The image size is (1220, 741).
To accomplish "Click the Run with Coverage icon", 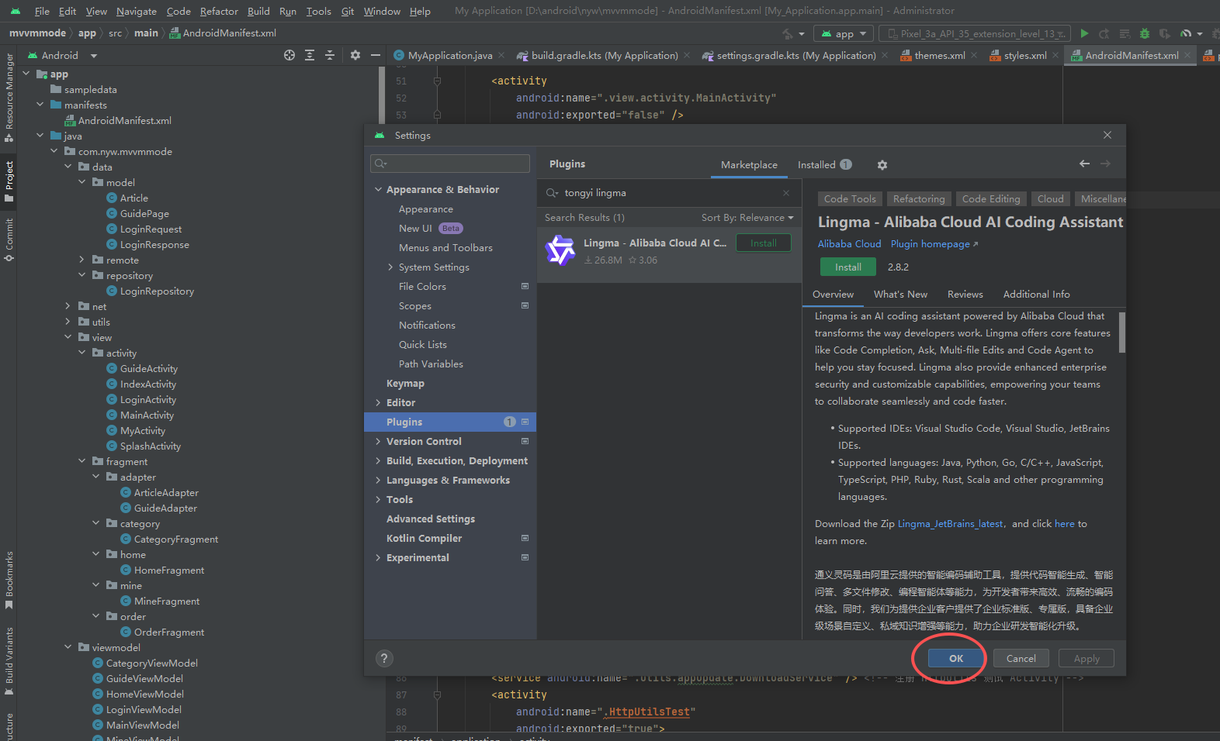I will (1165, 33).
